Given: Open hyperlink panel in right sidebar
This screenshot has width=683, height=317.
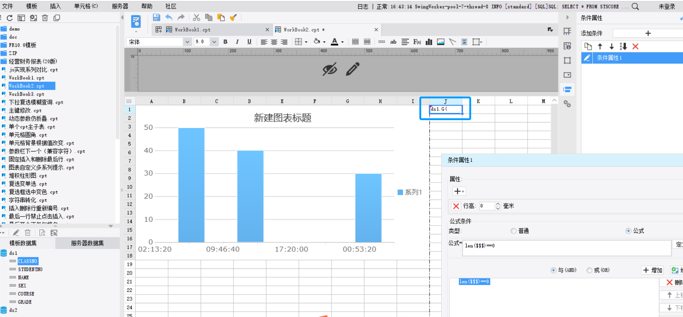Looking at the screenshot, I should pyautogui.click(x=567, y=104).
